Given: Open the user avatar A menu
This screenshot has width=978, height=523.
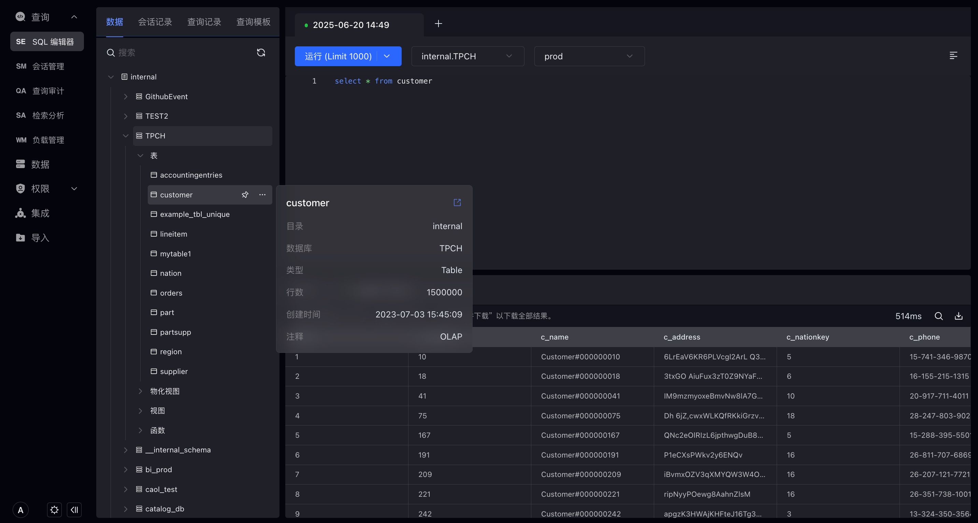Looking at the screenshot, I should (x=20, y=510).
